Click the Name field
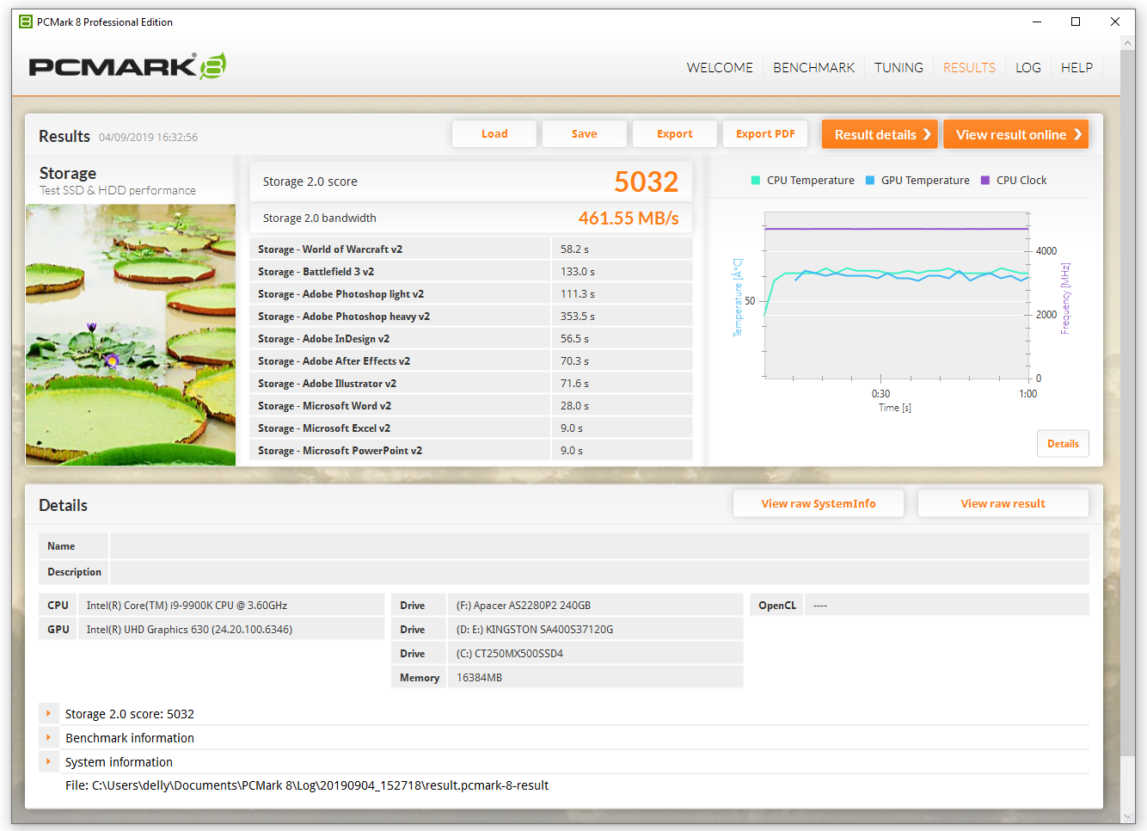The height and width of the screenshot is (831, 1147). click(x=599, y=545)
